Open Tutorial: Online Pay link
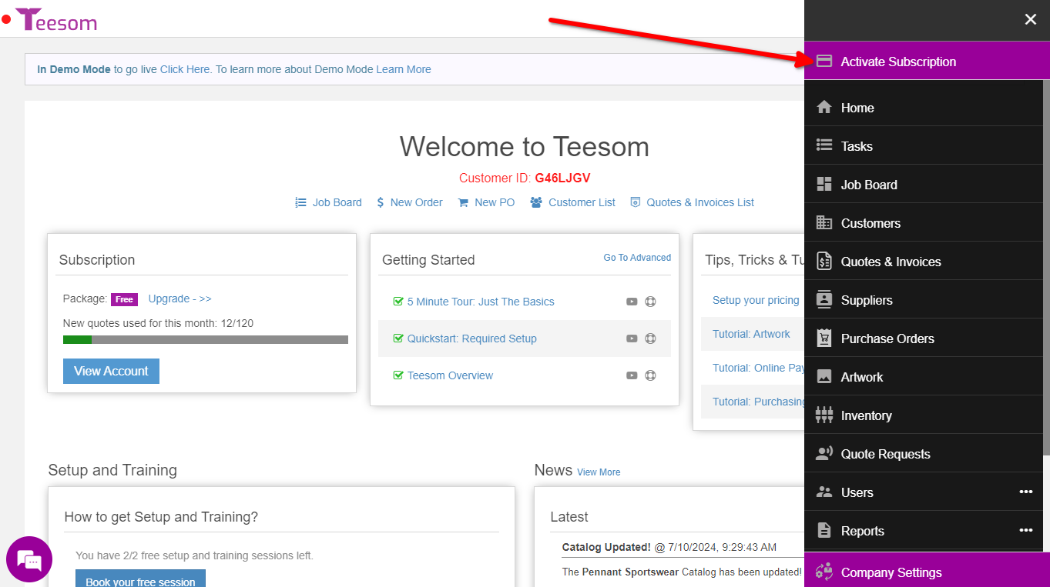The image size is (1050, 587). coord(758,368)
